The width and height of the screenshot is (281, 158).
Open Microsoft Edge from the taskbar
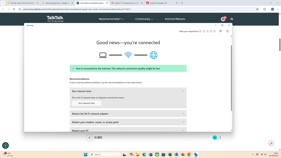144,154
